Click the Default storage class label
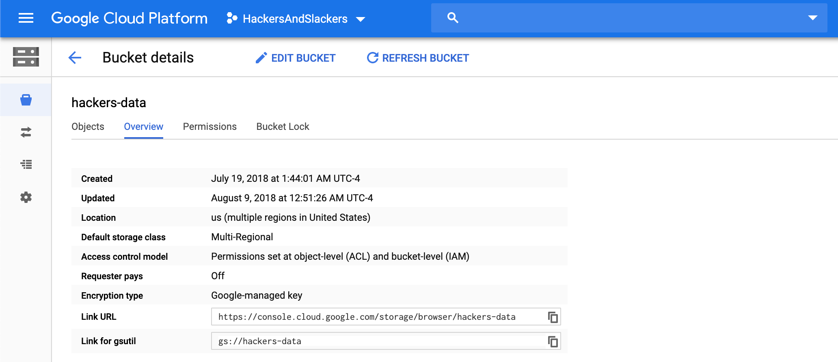Viewport: 838px width, 362px height. coord(123,237)
